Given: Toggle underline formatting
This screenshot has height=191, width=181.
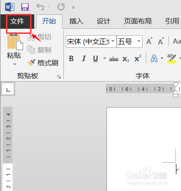Looking at the screenshot, I should coord(96,58).
